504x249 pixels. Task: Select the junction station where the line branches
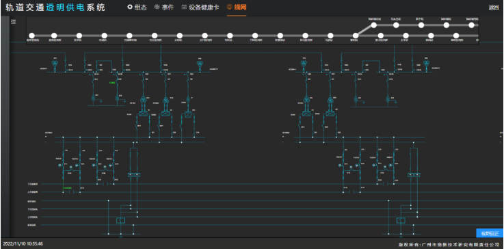[x=356, y=36]
